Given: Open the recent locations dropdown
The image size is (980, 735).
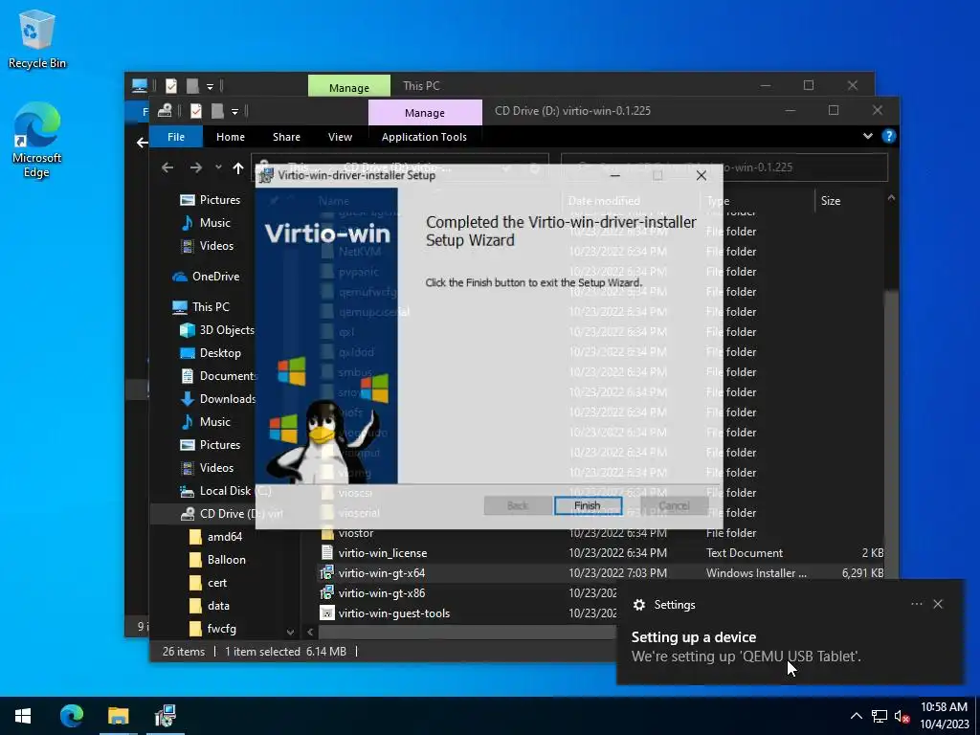Looking at the screenshot, I should (x=218, y=167).
